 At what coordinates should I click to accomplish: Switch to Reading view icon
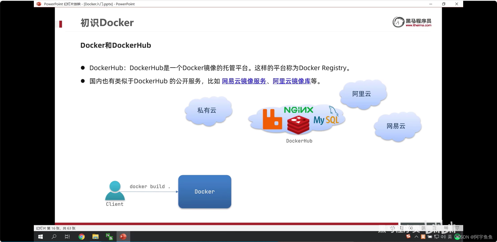(x=446, y=228)
